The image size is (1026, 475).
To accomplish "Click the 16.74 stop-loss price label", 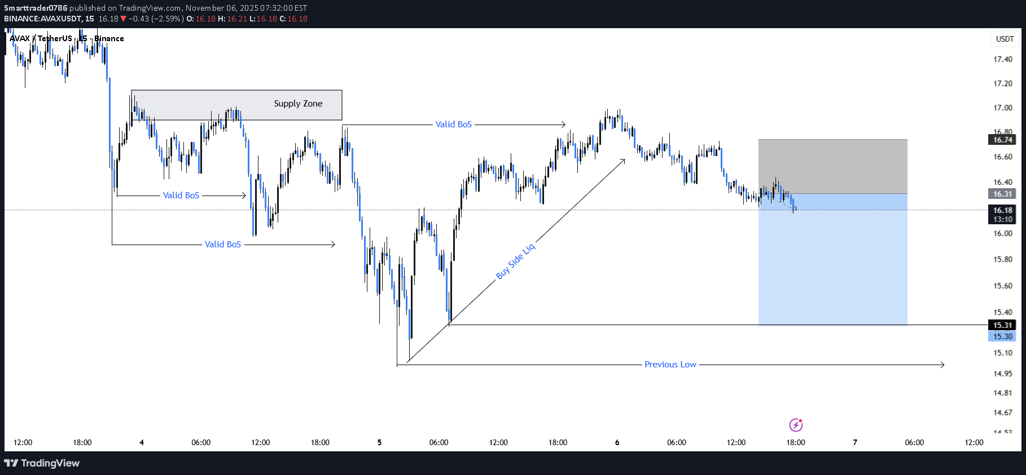I will click(1002, 140).
